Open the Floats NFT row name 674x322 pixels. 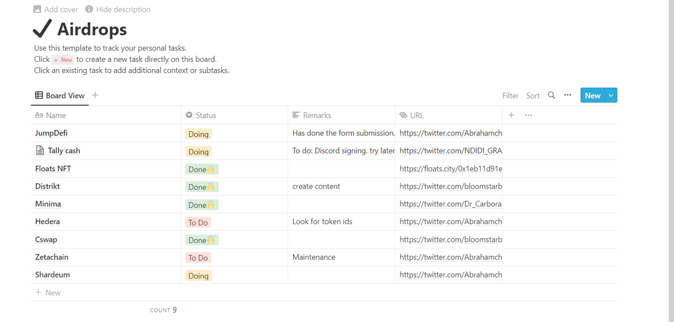[x=53, y=169]
